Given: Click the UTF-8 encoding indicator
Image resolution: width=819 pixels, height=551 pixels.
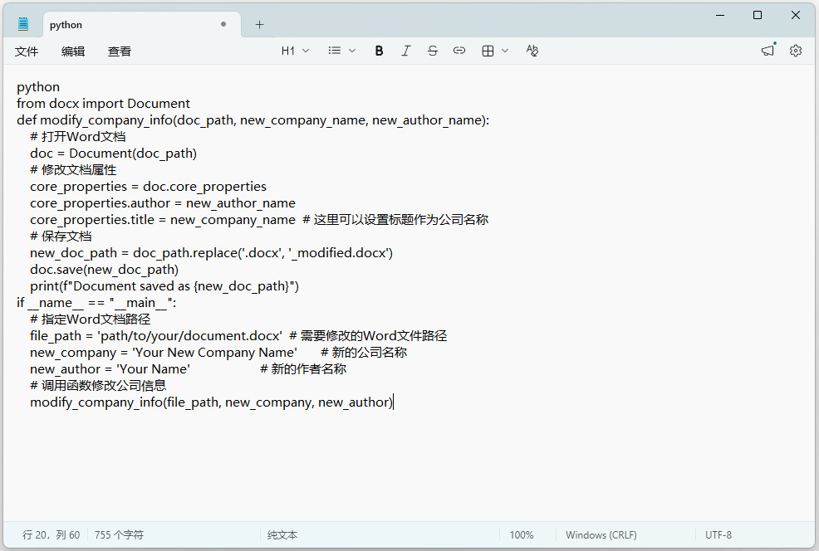Looking at the screenshot, I should click(718, 535).
